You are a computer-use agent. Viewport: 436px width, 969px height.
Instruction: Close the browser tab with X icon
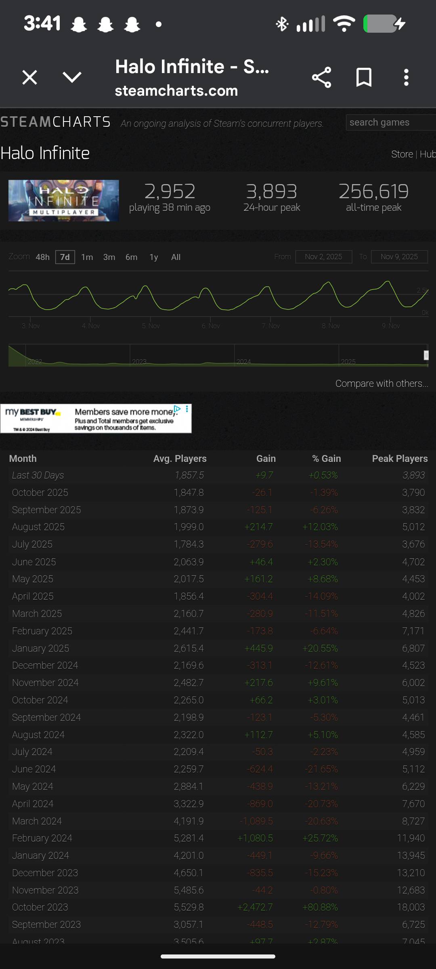[29, 77]
